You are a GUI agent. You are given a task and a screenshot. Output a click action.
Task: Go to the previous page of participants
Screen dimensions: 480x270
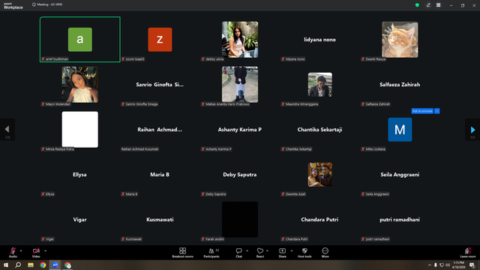(7, 130)
